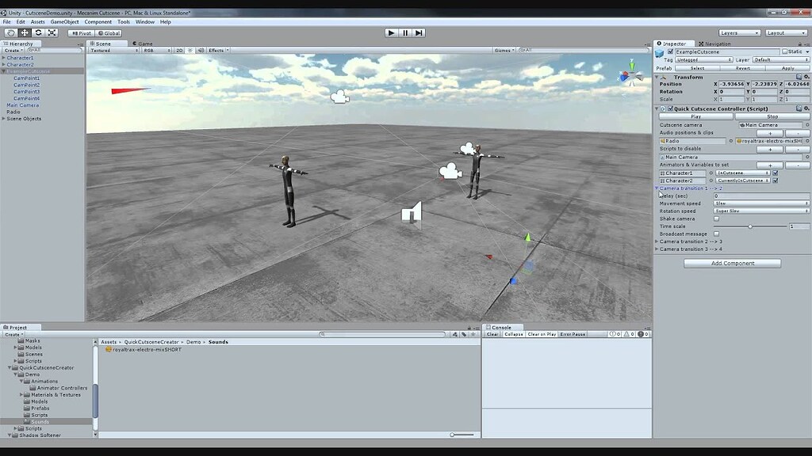Select the Rotate tool in the toolbar
The height and width of the screenshot is (456, 812).
pos(39,32)
